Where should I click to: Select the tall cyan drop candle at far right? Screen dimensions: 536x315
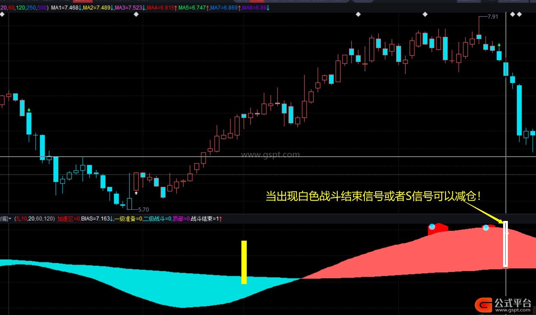(x=519, y=110)
